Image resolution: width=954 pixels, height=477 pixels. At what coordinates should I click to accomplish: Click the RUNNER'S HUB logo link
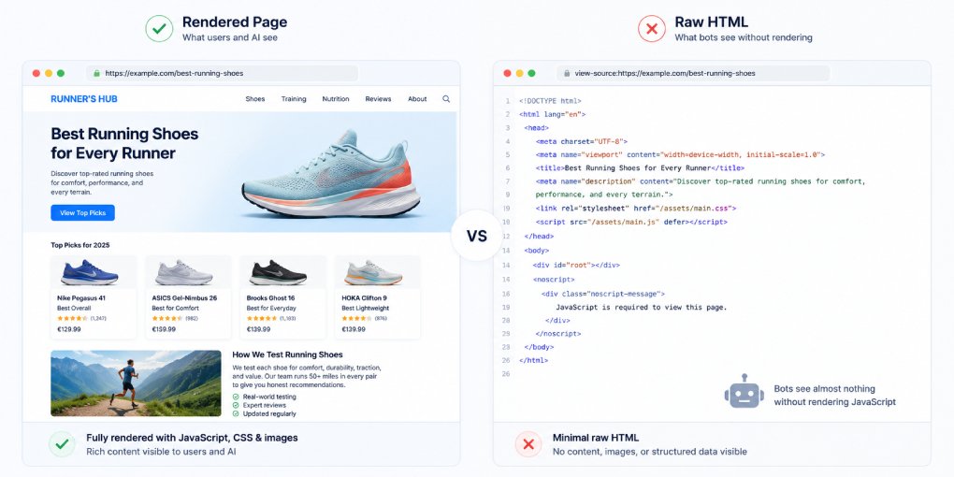point(84,98)
